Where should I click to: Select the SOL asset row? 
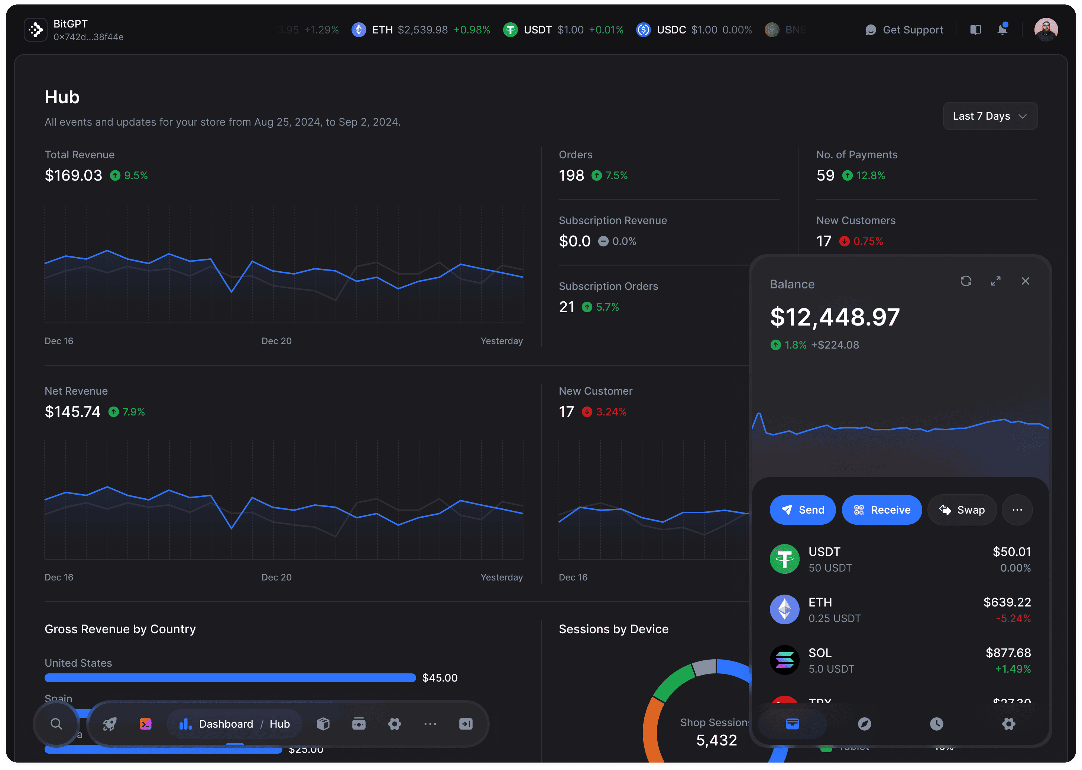900,660
